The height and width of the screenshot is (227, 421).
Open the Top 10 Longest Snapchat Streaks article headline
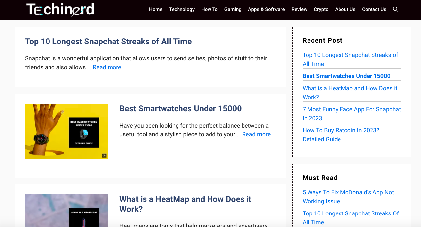(109, 41)
